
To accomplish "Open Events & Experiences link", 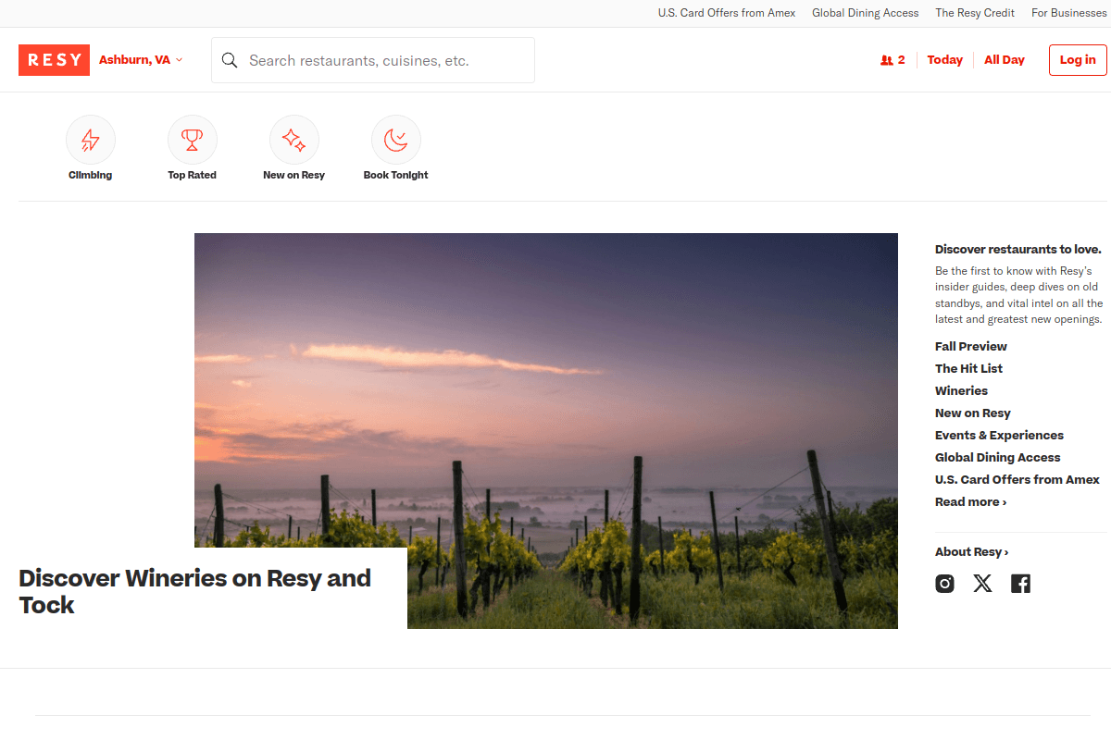I will coord(999,435).
